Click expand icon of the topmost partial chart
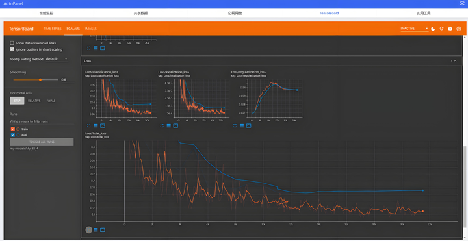The width and height of the screenshot is (468, 241). click(x=89, y=48)
